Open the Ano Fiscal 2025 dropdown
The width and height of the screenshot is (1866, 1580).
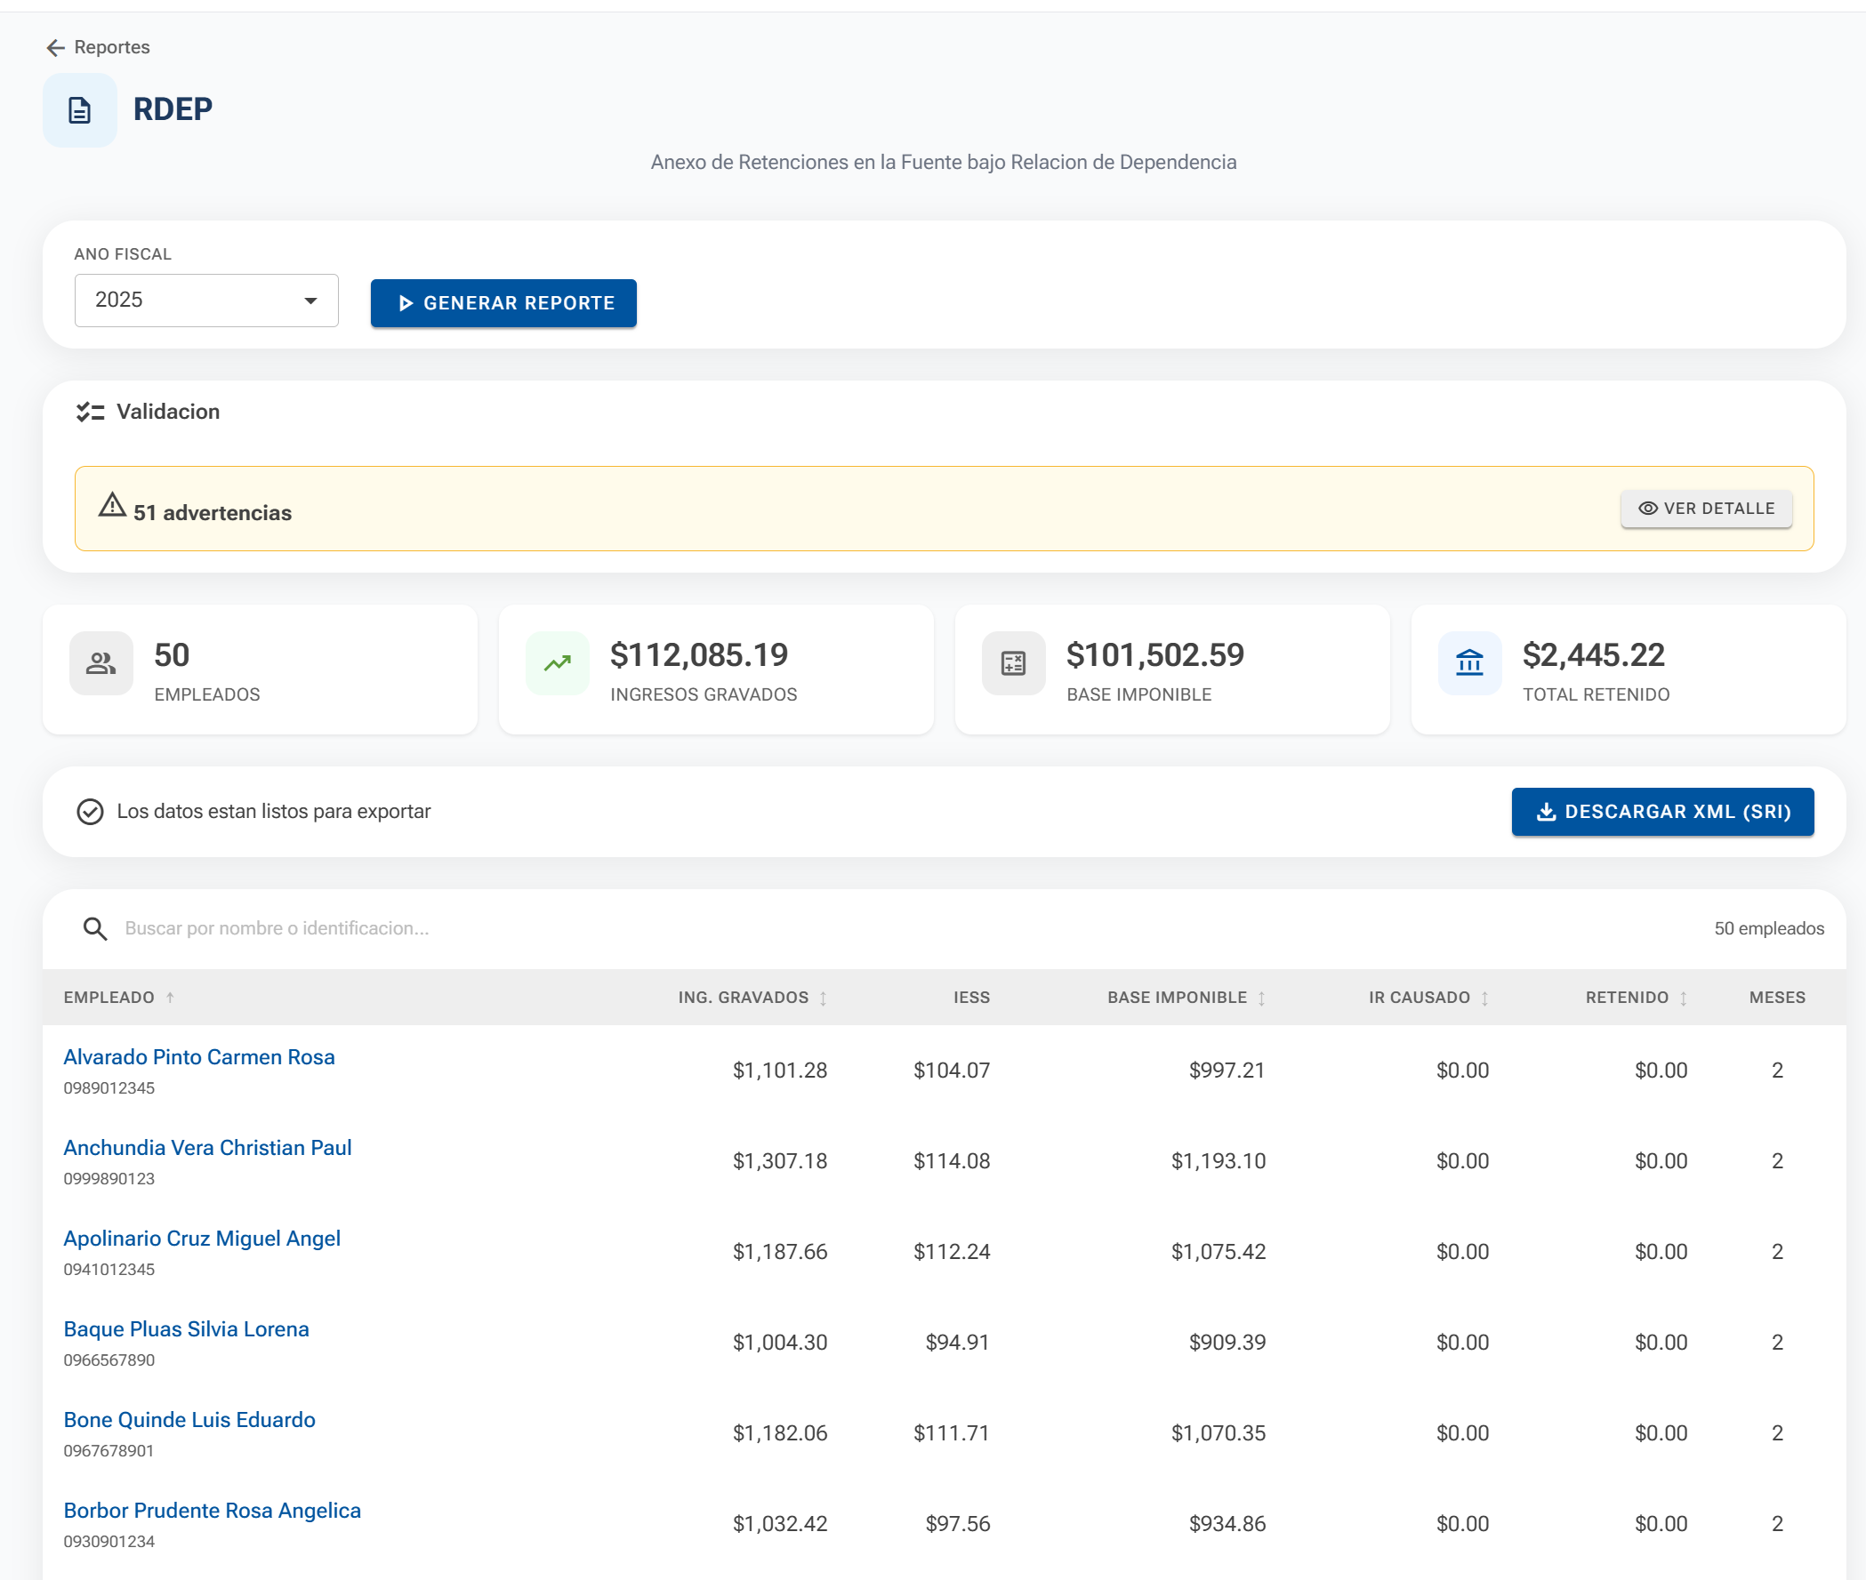[206, 300]
